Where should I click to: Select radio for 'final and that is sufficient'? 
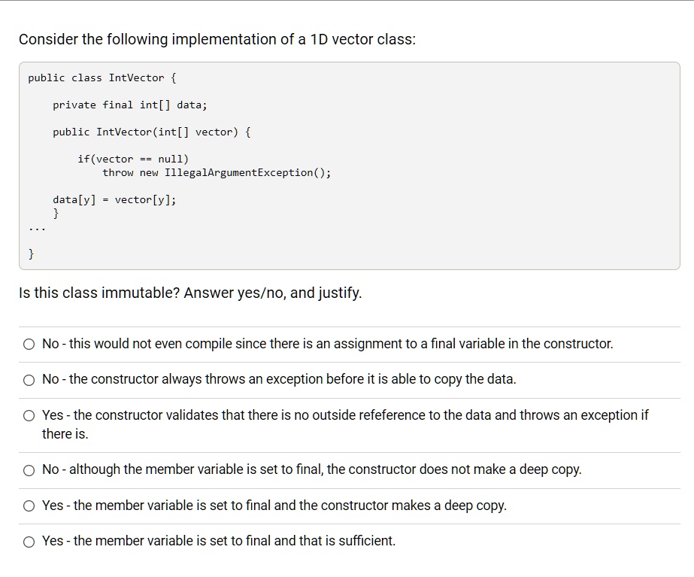point(29,541)
